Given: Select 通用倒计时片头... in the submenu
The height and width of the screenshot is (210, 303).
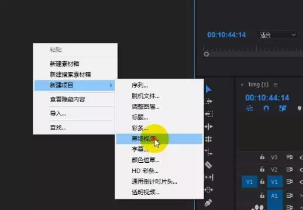Looking at the screenshot, I should [159, 181].
